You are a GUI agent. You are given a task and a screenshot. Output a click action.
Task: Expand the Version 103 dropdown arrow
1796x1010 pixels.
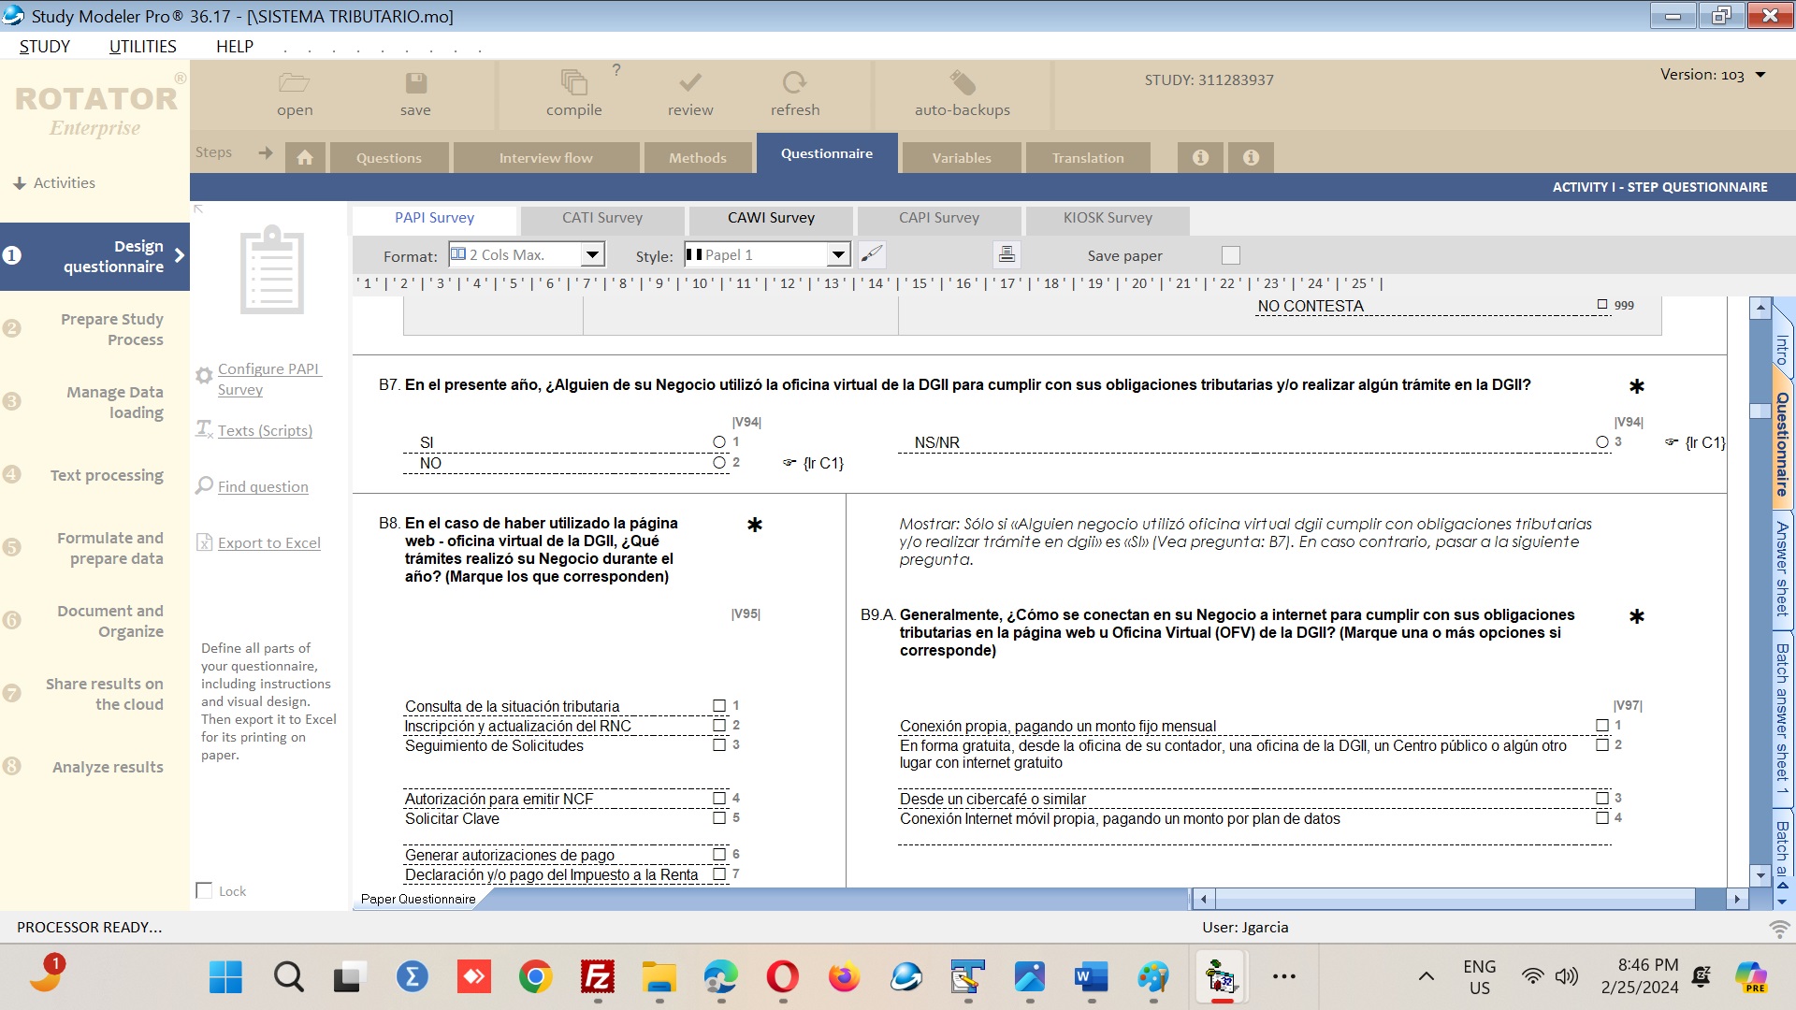coord(1760,75)
